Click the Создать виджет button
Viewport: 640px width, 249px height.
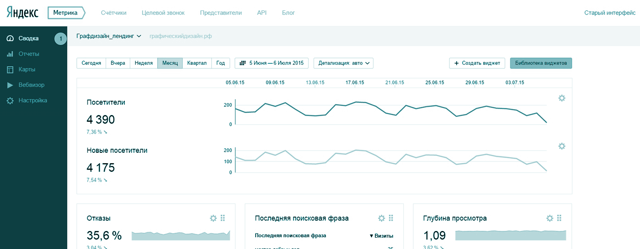point(477,63)
